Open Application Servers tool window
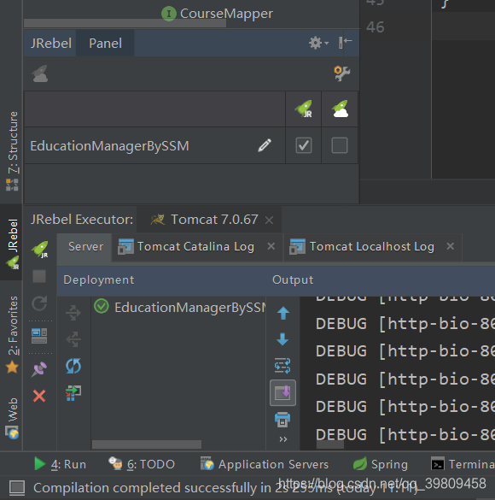 click(265, 464)
